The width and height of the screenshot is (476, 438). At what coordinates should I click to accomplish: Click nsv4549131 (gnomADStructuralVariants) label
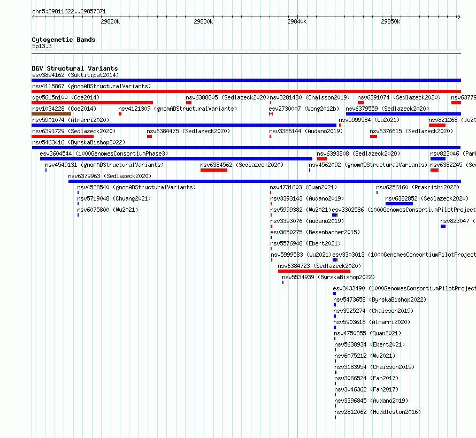(x=104, y=165)
